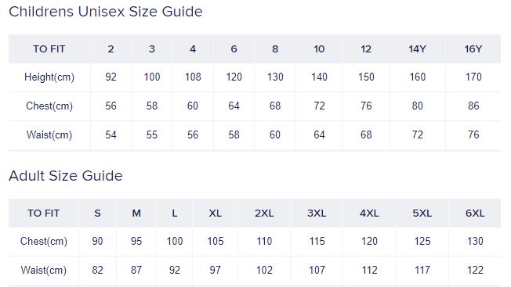Click adult chest value 130 cell
The height and width of the screenshot is (287, 511).
pos(475,241)
